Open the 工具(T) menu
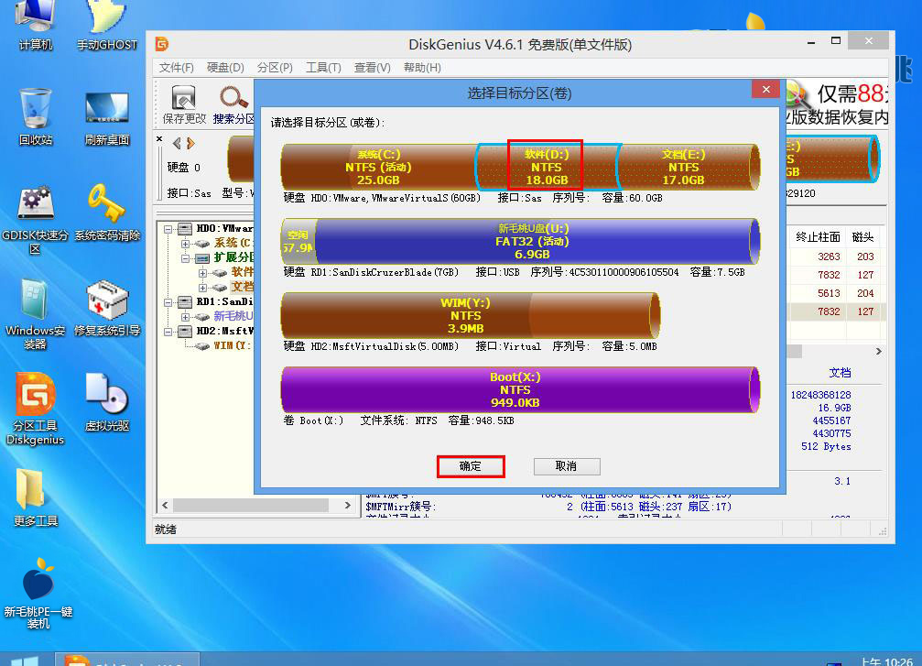This screenshot has width=922, height=666. [323, 68]
